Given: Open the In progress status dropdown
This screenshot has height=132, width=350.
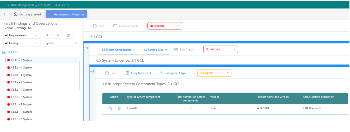Looking at the screenshot, I should 214,73.
